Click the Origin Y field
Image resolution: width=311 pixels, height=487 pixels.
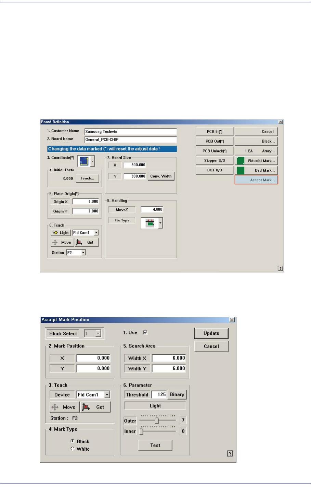pyautogui.click(x=86, y=211)
